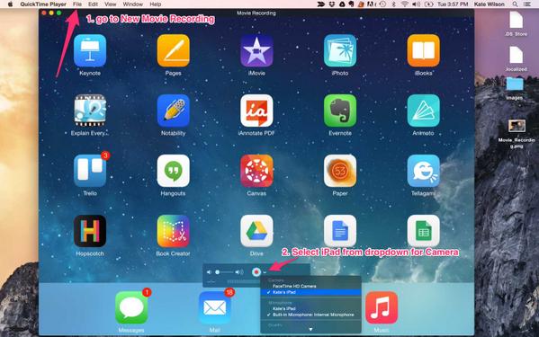Click the red record button
This screenshot has height=337, width=539.
pyautogui.click(x=256, y=272)
